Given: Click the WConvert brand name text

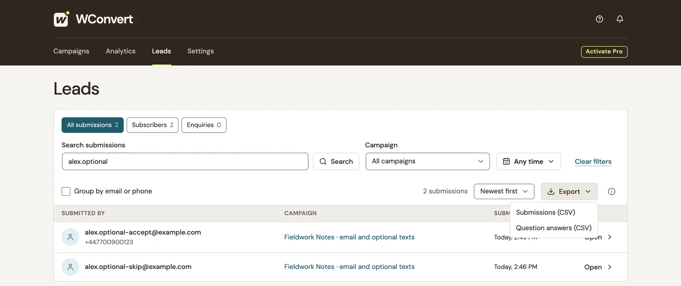Looking at the screenshot, I should click(104, 19).
